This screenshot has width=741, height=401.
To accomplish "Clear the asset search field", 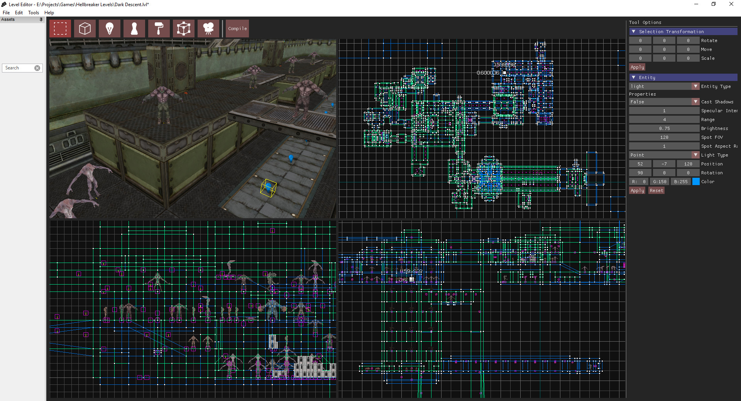I will [x=37, y=68].
